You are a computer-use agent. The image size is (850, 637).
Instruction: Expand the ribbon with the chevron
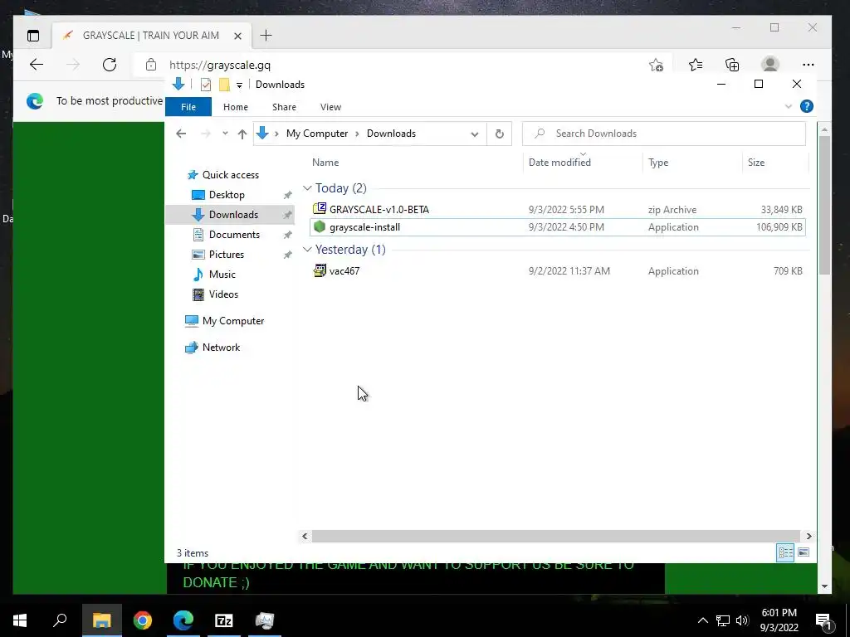pyautogui.click(x=789, y=107)
